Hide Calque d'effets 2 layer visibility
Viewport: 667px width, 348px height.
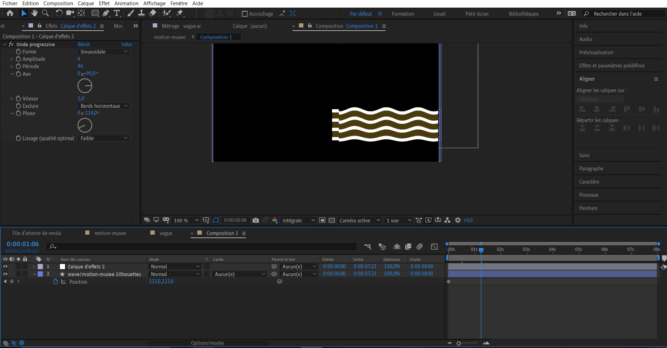point(5,267)
